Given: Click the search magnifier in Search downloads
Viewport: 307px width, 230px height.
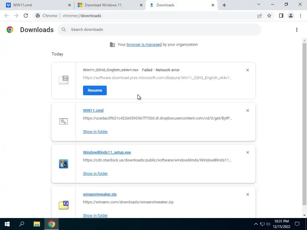Looking at the screenshot, I should (64, 30).
